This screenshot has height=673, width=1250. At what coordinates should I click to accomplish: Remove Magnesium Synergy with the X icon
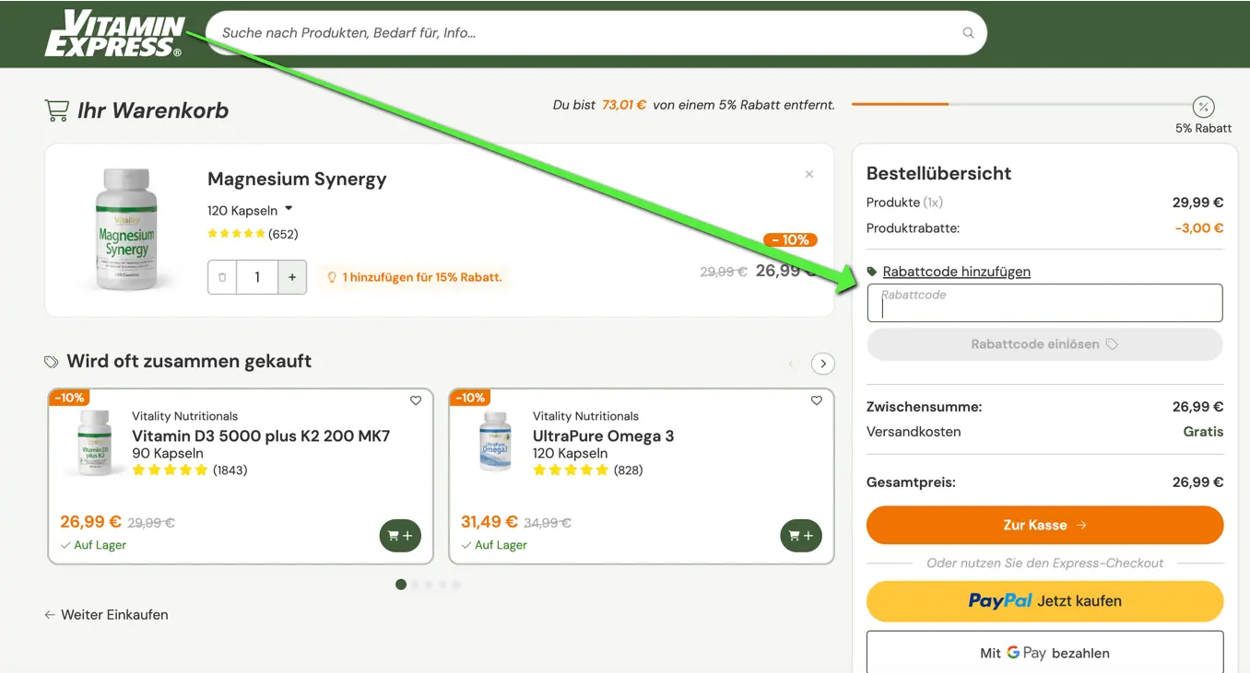pyautogui.click(x=809, y=174)
